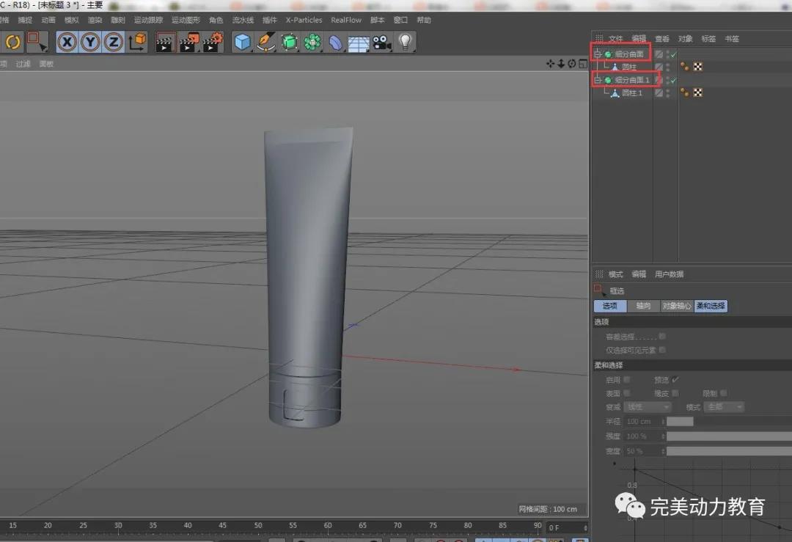
Task: Check the 仅选择可见元素 option
Action: [x=662, y=350]
